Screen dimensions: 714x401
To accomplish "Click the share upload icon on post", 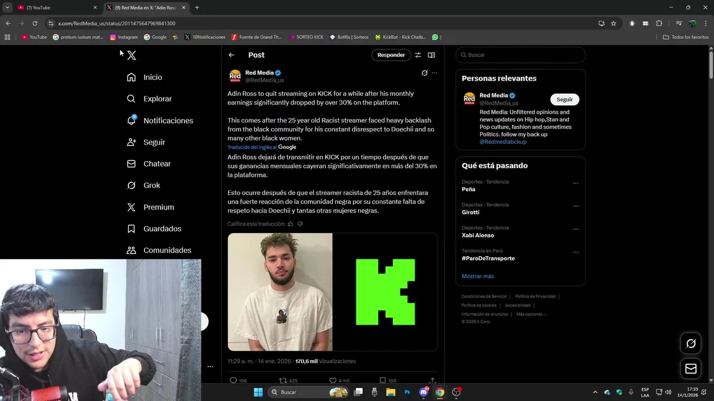I will (432, 381).
